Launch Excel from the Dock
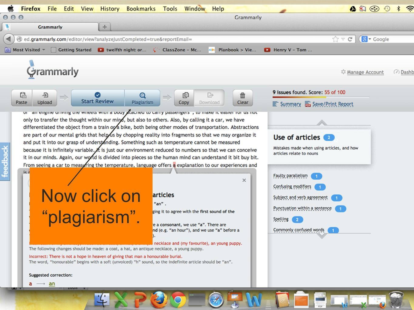The height and width of the screenshot is (310, 414). (121, 300)
